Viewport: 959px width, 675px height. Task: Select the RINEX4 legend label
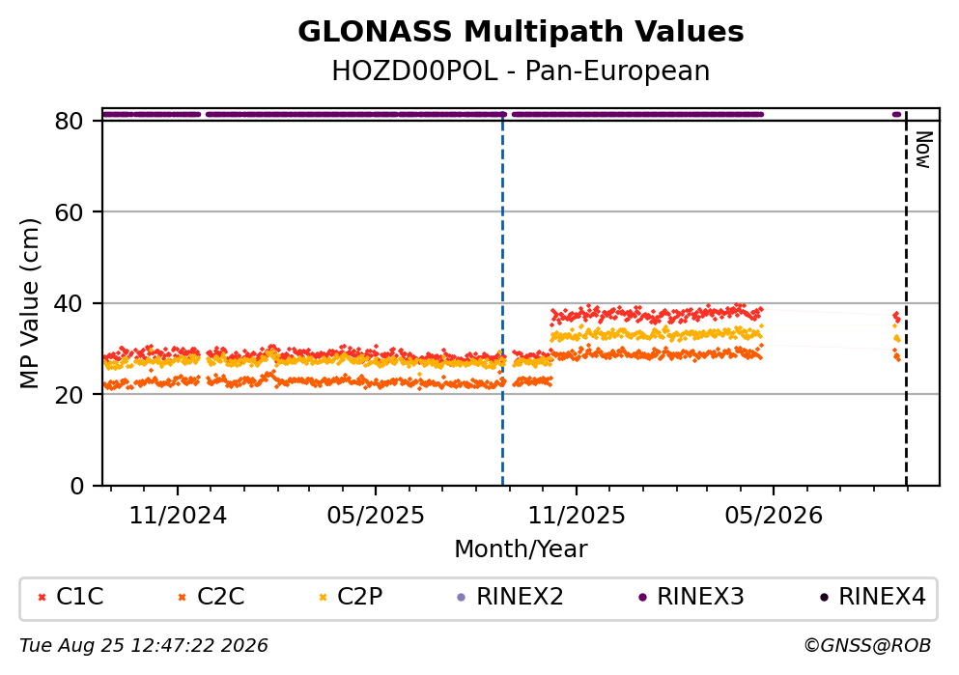pyautogui.click(x=882, y=597)
